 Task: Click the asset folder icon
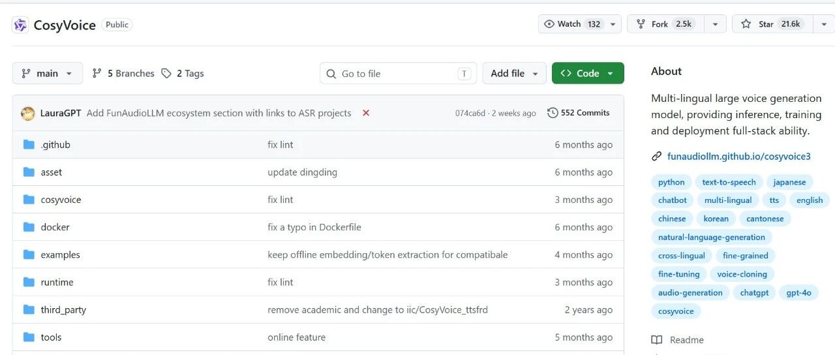click(29, 172)
